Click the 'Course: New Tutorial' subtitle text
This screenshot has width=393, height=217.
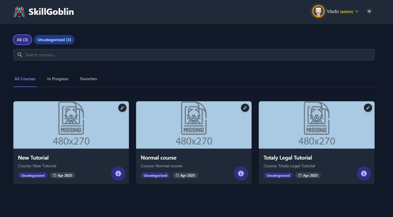pos(37,166)
